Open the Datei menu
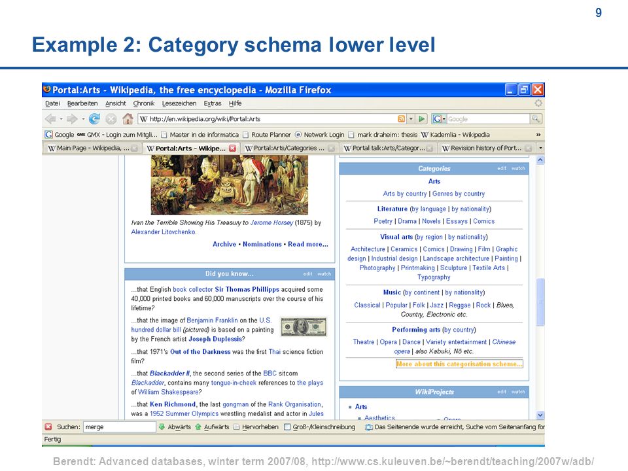 tap(52, 103)
